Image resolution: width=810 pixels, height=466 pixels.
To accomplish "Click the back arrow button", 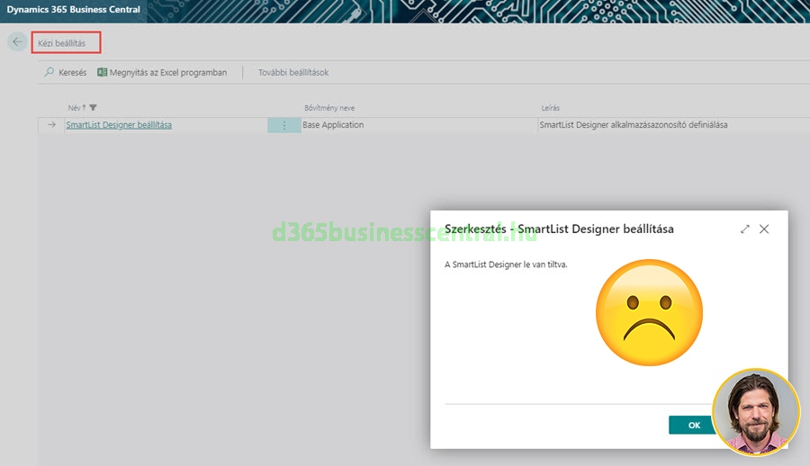I will (17, 42).
